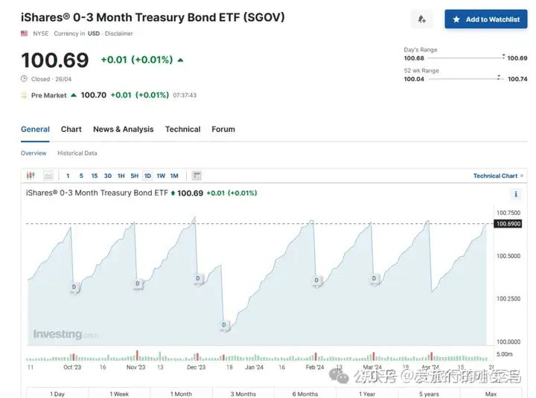Viewport: 536px width, 398px height.
Task: Select the 3 Months time range
Action: [x=243, y=394]
